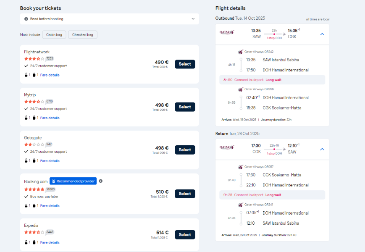The width and height of the screenshot is (365, 252).
Task: Click the Qatar Airways logo in Outbound summary
Action: point(227,32)
